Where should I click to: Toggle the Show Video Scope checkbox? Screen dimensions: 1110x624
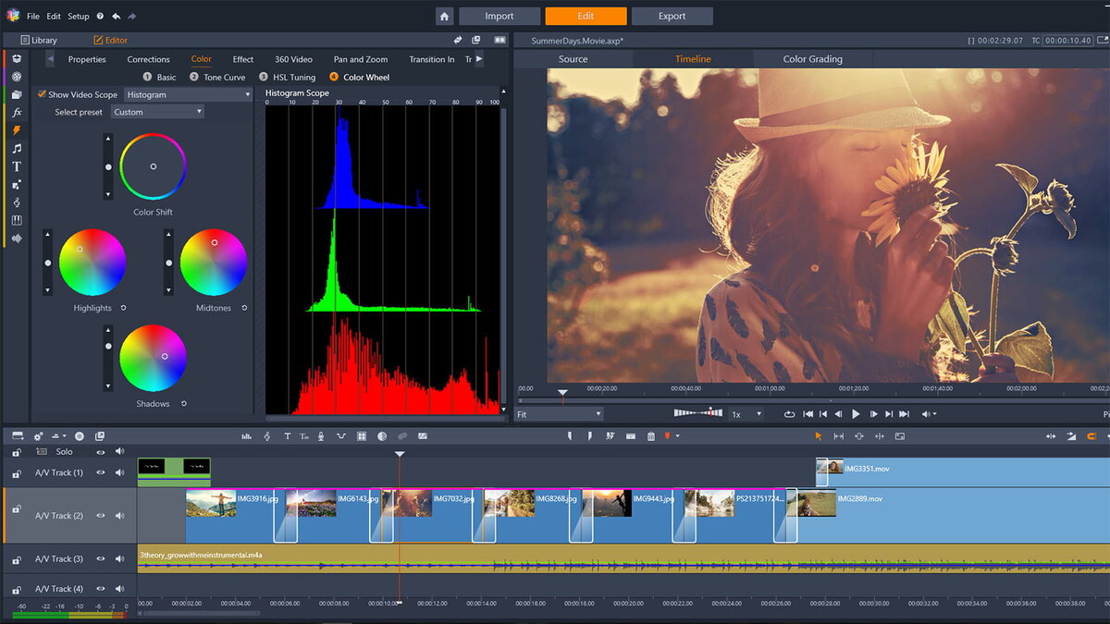click(43, 94)
